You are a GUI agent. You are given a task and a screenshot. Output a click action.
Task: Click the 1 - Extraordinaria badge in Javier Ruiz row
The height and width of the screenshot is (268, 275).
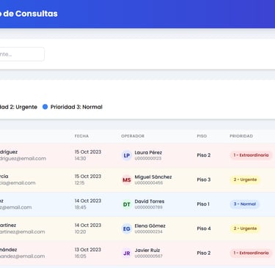[x=251, y=253]
